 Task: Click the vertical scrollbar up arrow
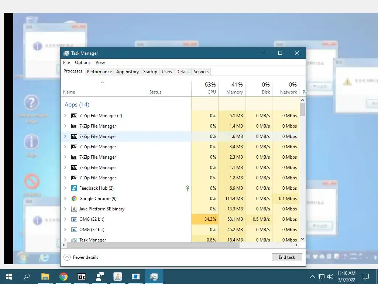pos(302,100)
